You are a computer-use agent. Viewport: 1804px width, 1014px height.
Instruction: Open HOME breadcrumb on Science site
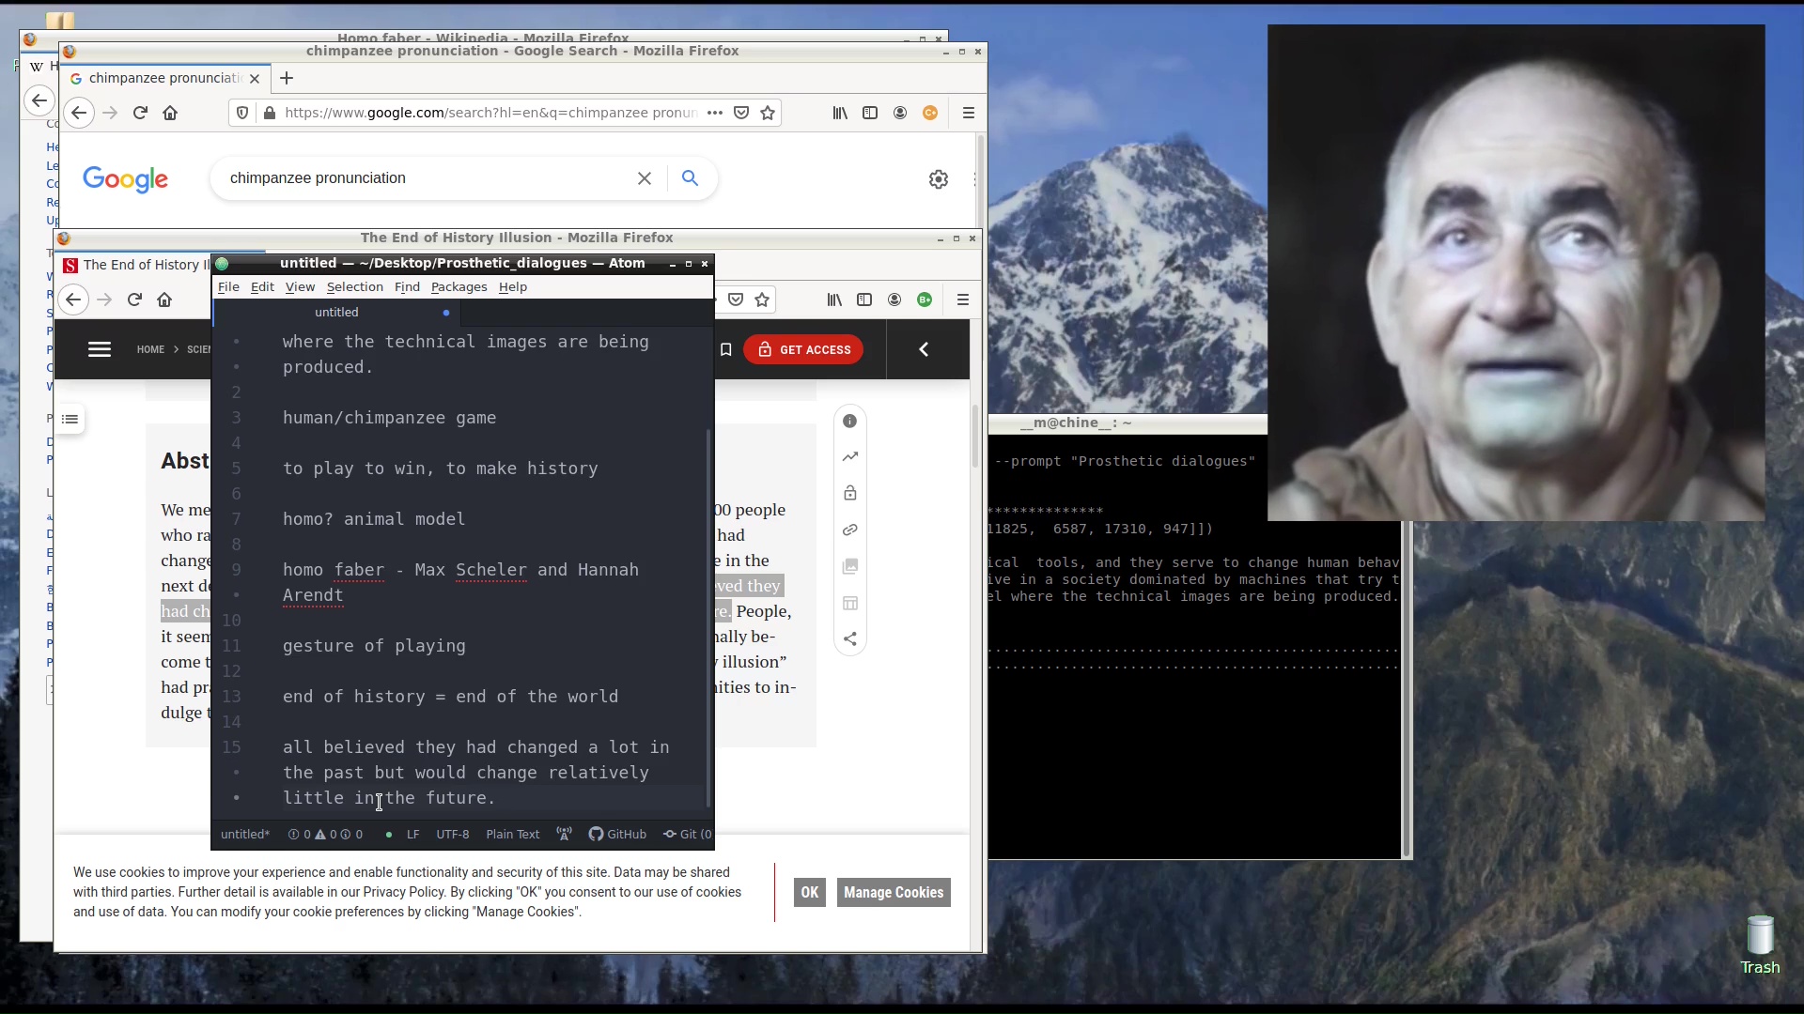click(150, 349)
